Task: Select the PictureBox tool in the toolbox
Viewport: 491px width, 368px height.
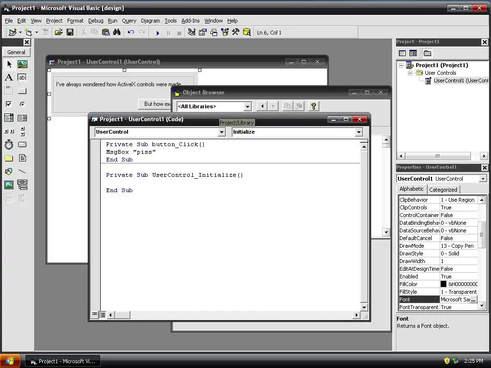Action: [x=22, y=65]
